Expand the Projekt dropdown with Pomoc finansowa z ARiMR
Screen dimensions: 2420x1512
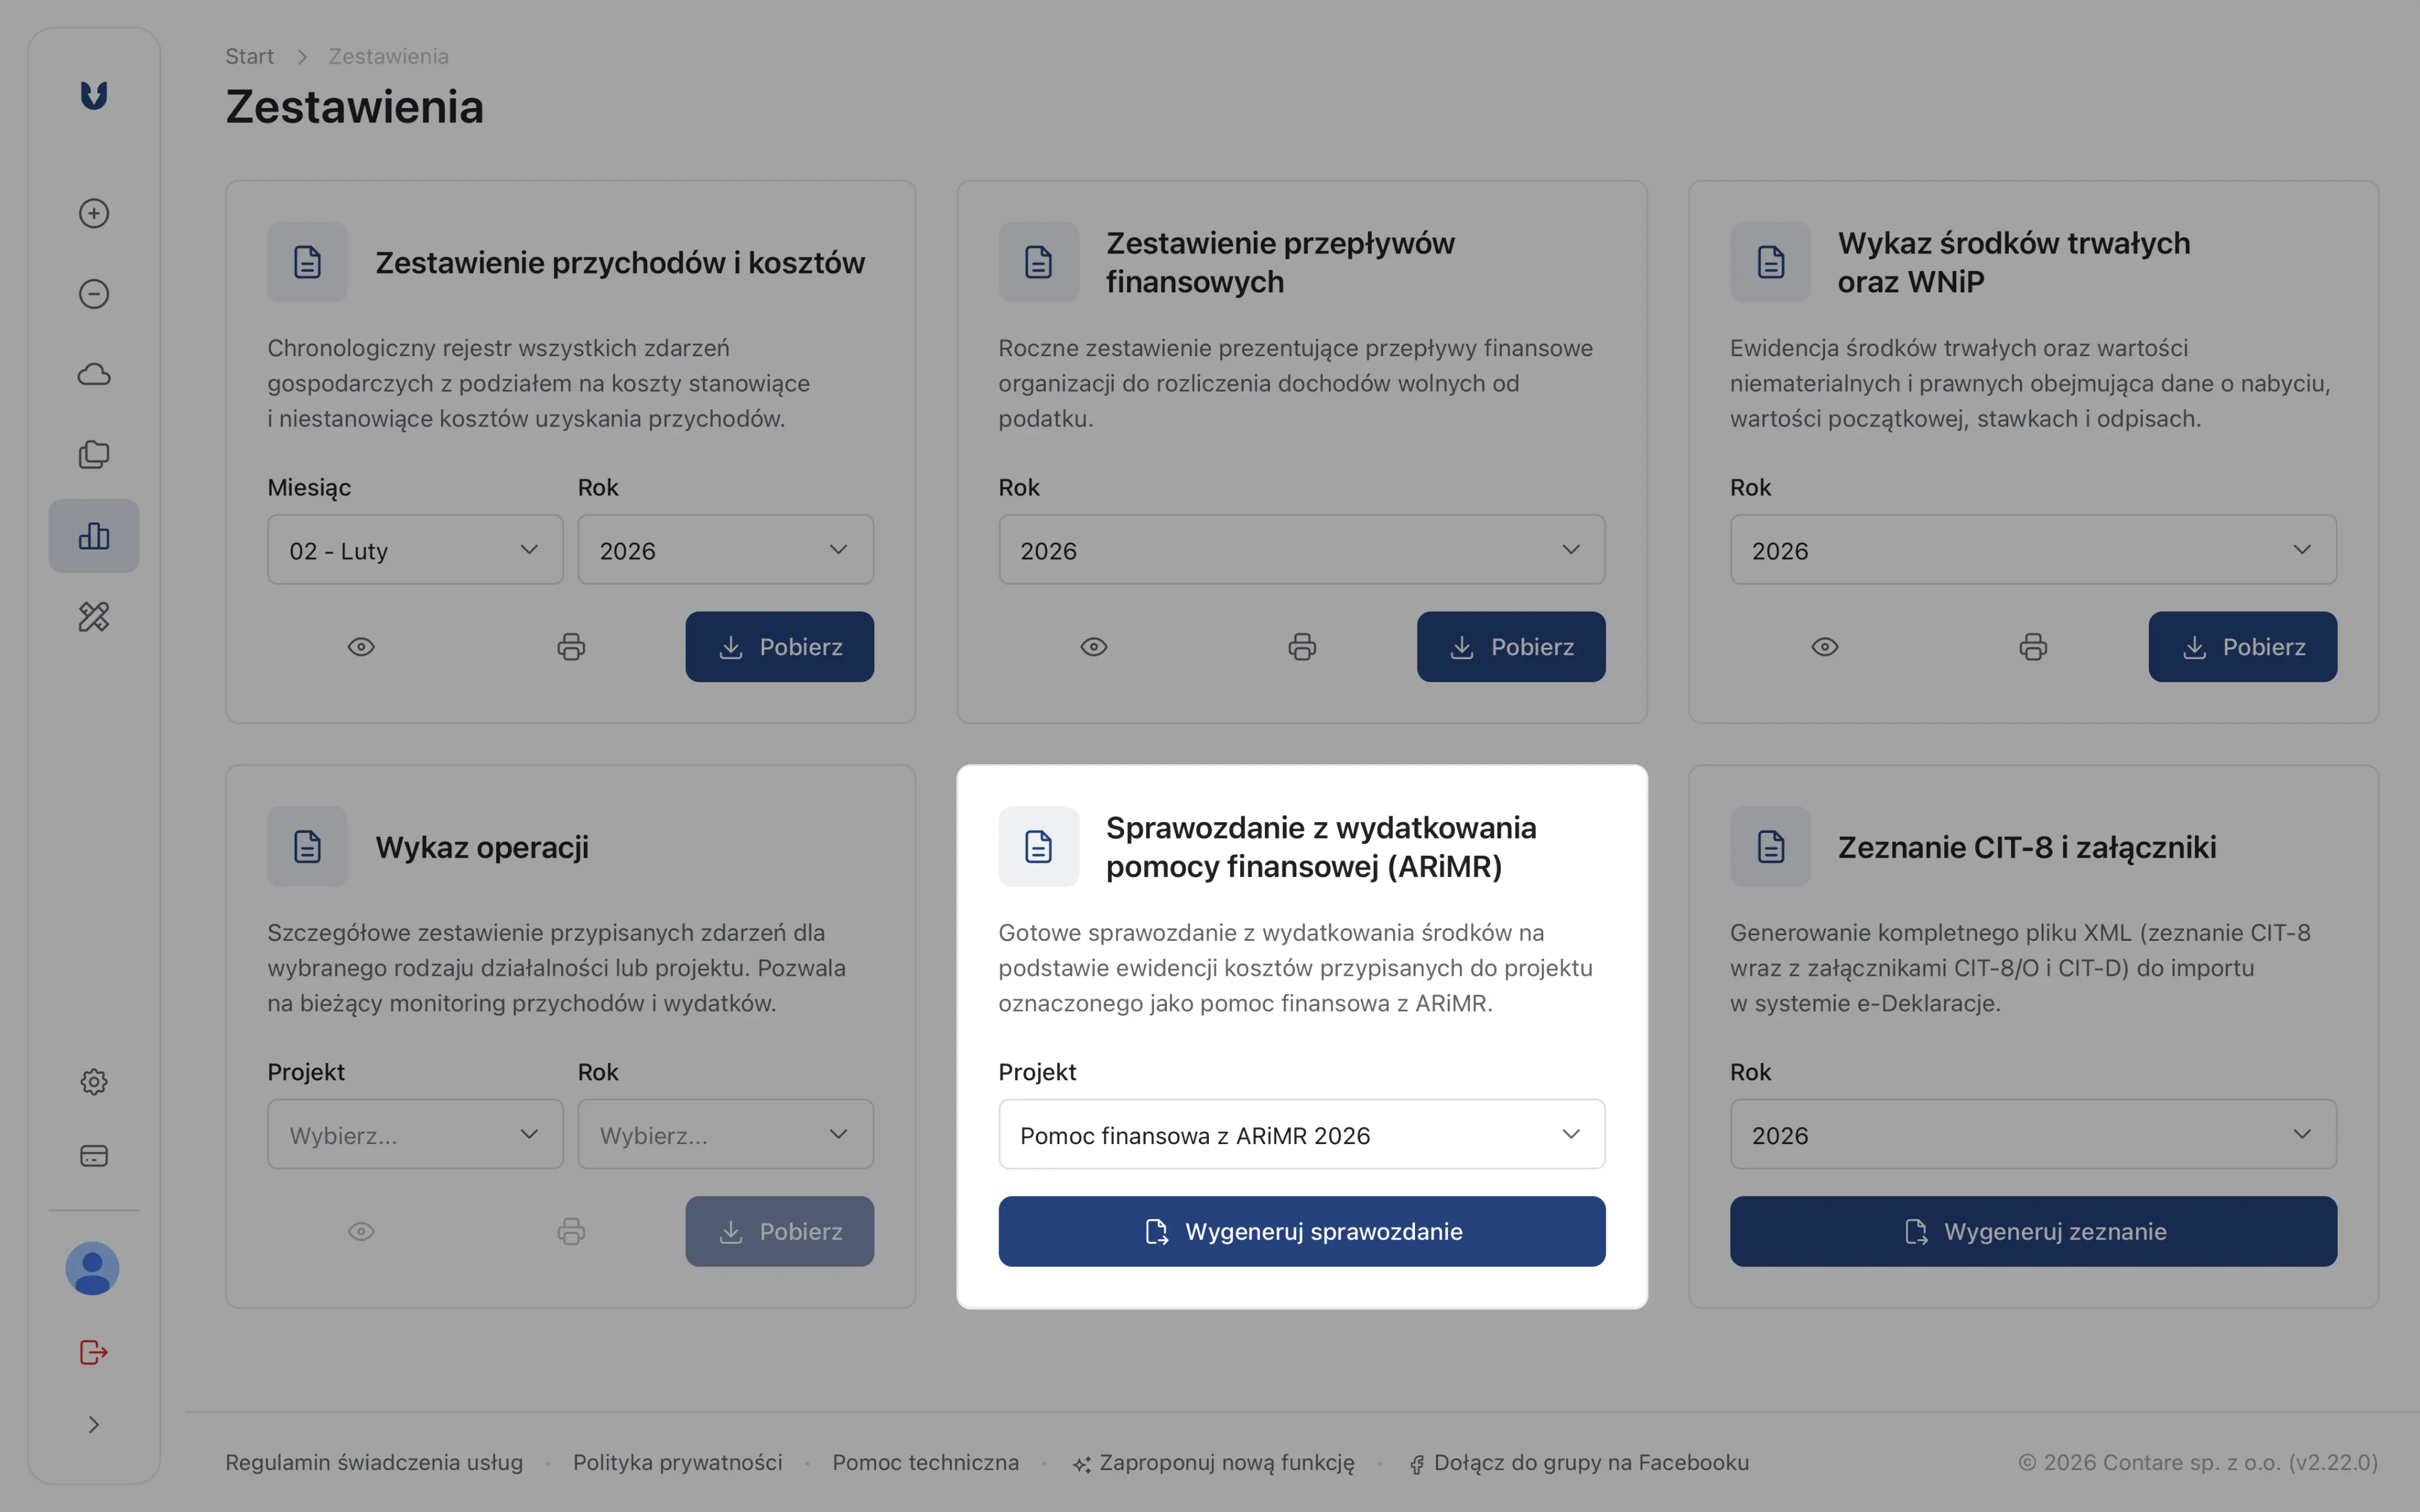pos(1300,1134)
